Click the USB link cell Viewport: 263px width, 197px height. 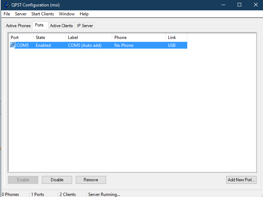172,45
